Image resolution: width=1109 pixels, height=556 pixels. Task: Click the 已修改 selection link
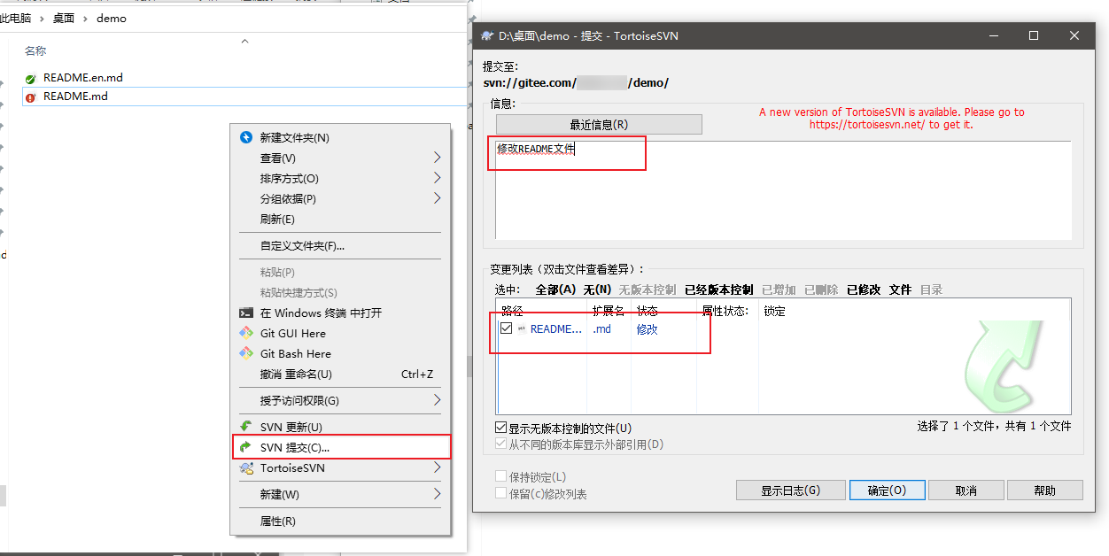[864, 290]
